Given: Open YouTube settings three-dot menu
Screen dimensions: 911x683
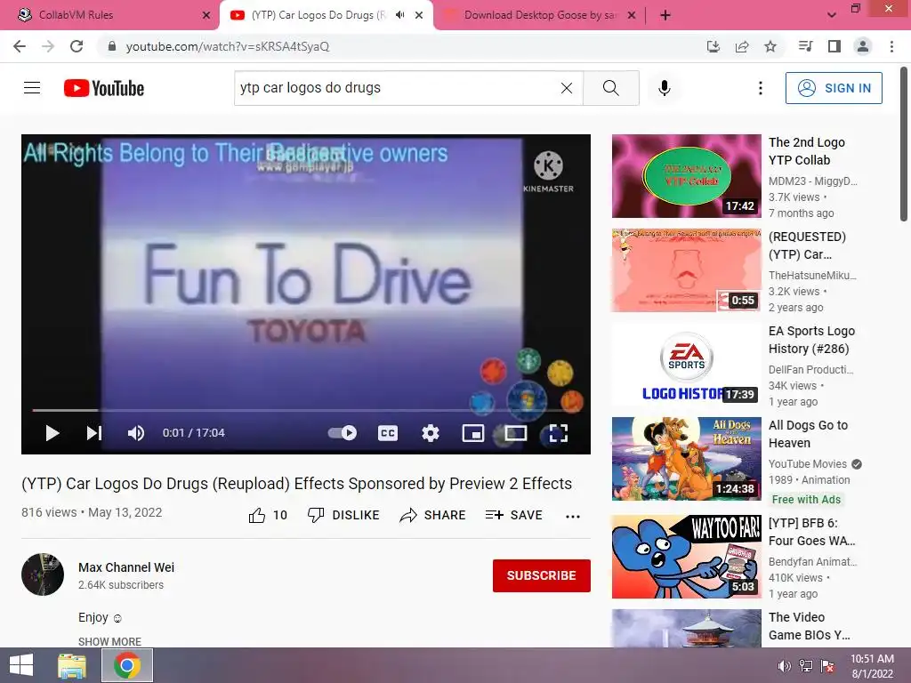Looking at the screenshot, I should [761, 88].
